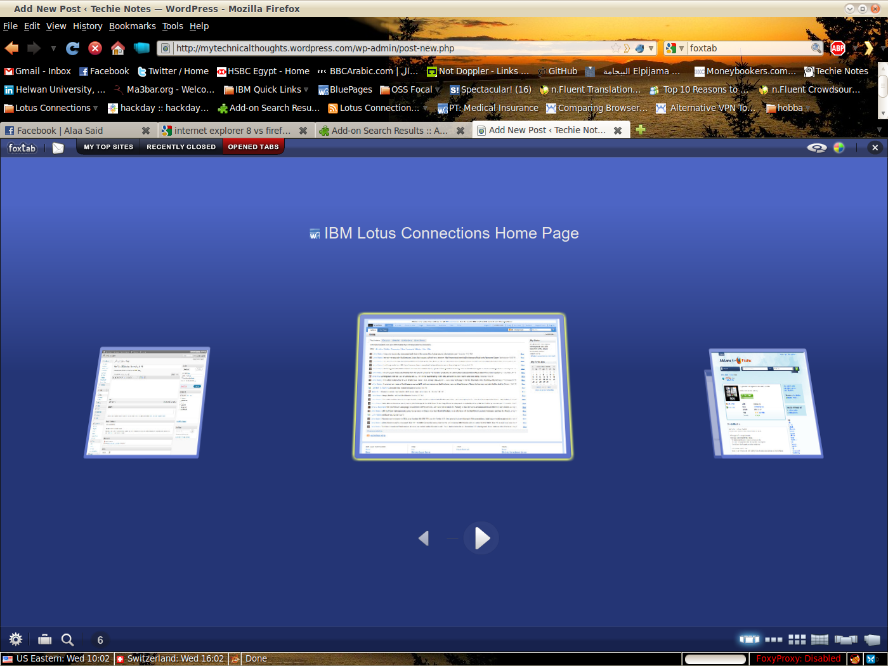Switch to Recently Closed tab
Screen dimensions: 888x666
click(181, 147)
